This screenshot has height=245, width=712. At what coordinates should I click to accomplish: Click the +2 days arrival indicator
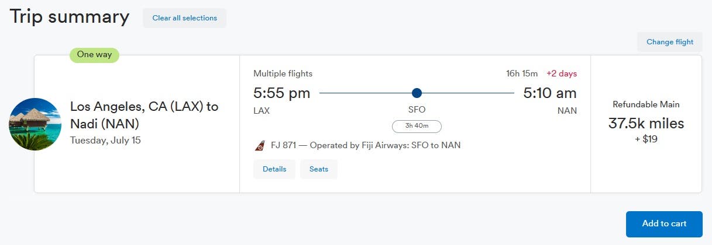point(561,73)
